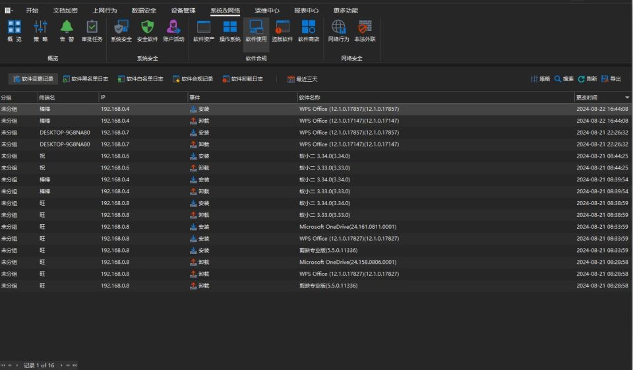Image resolution: width=633 pixels, height=370 pixels.
Task: Select 剪映专业版 cell in the 08:33:59 row
Action: click(x=328, y=251)
